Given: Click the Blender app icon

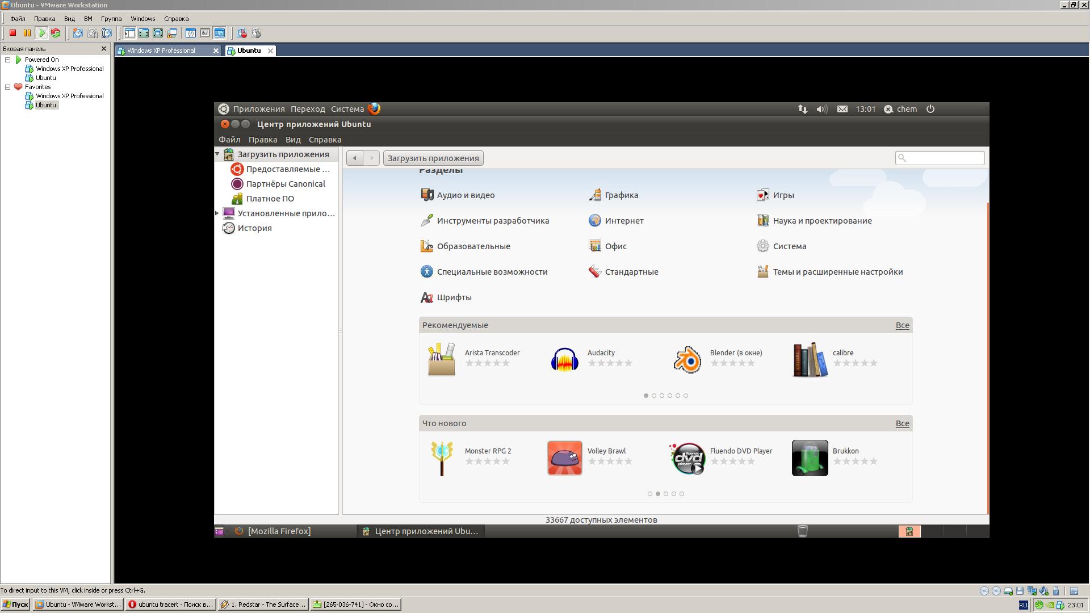Looking at the screenshot, I should tap(687, 359).
